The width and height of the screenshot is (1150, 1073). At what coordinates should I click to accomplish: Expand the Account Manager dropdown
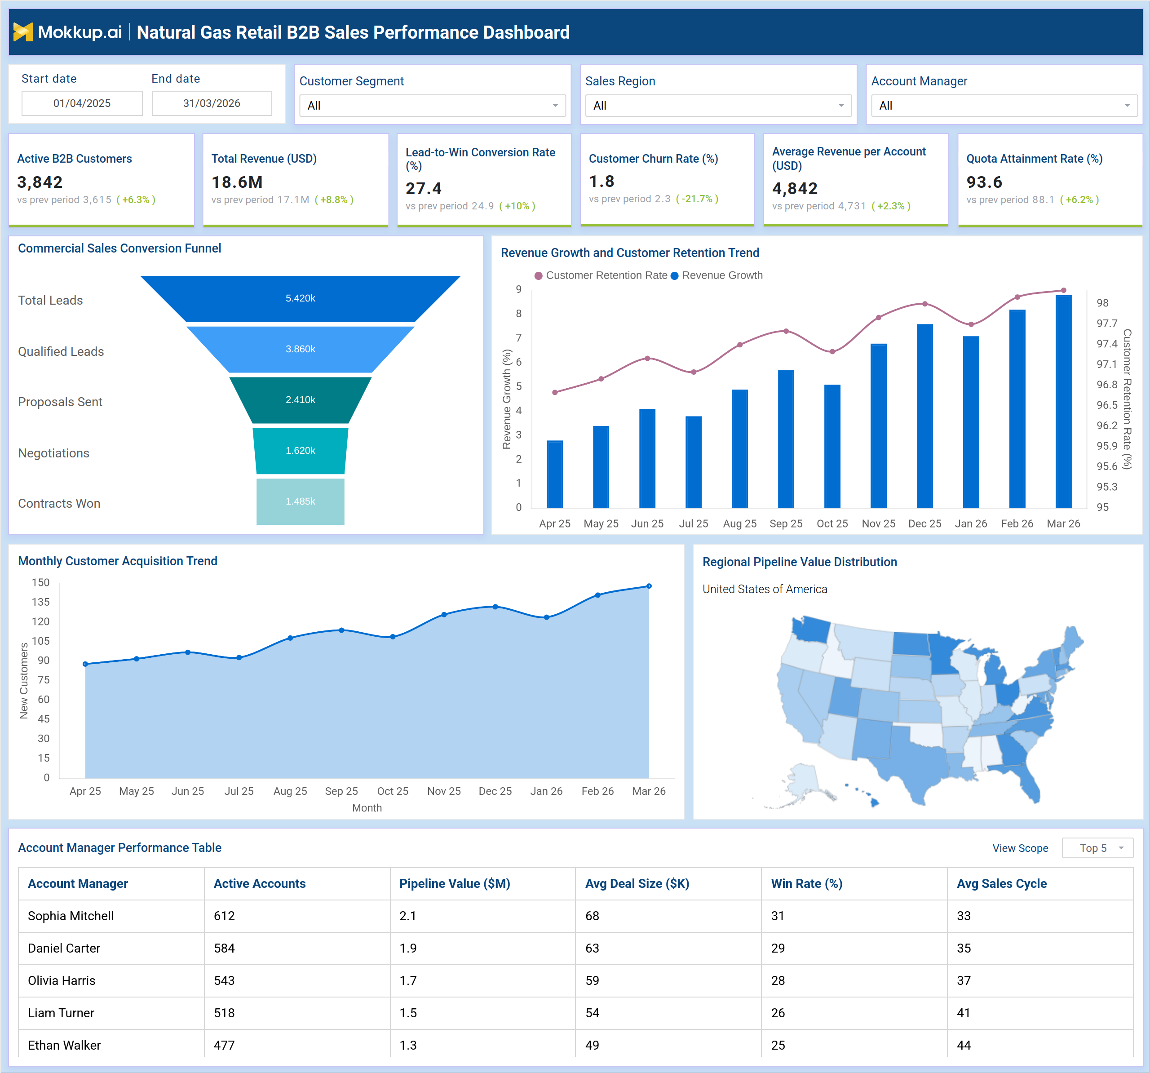tap(1004, 105)
